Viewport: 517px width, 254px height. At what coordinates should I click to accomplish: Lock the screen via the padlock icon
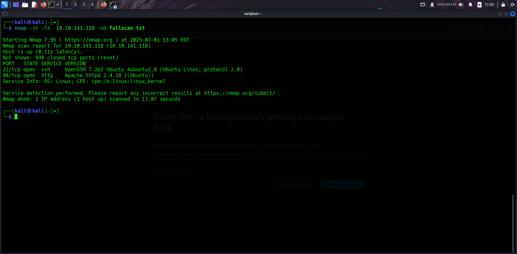503,5
